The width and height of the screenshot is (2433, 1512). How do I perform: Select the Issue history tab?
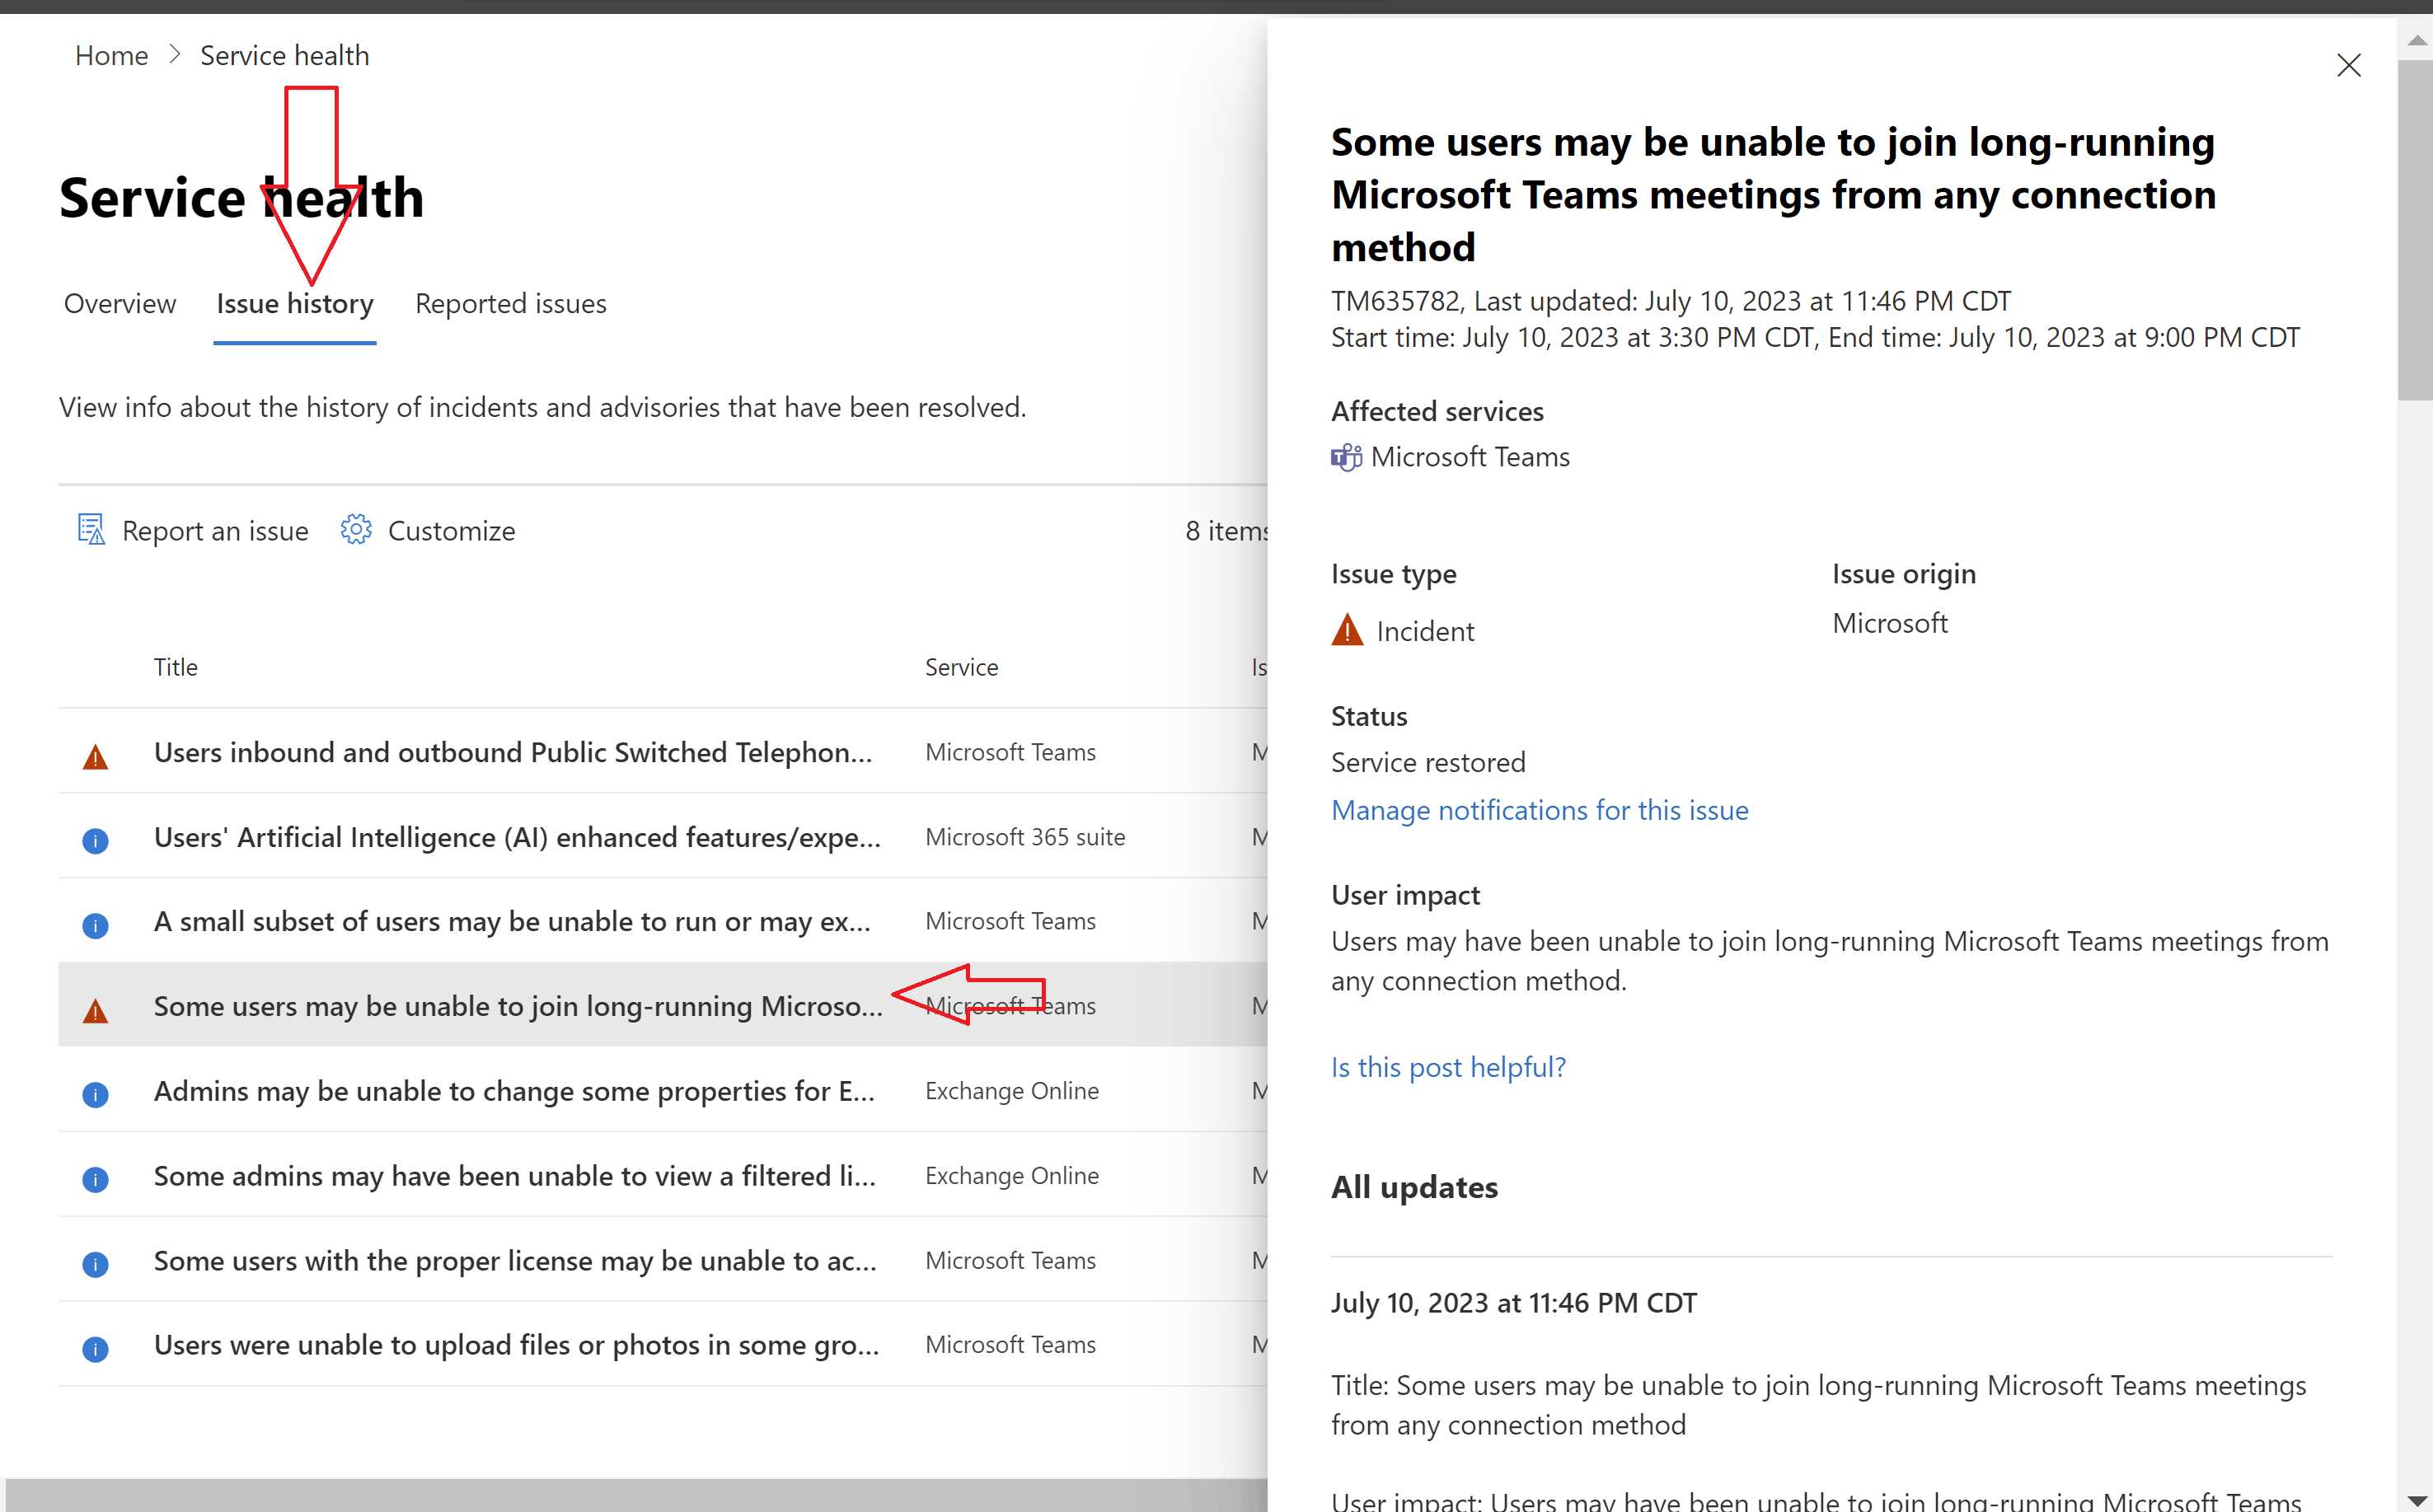294,304
